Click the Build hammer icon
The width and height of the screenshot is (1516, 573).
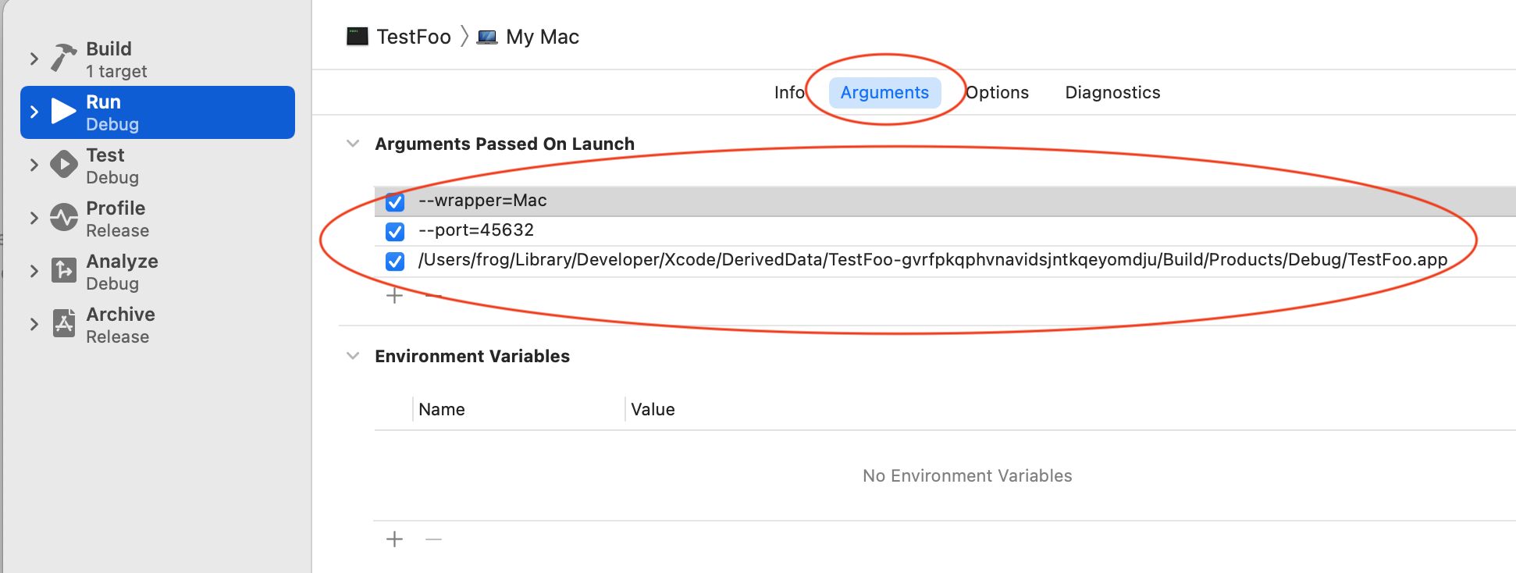(63, 58)
